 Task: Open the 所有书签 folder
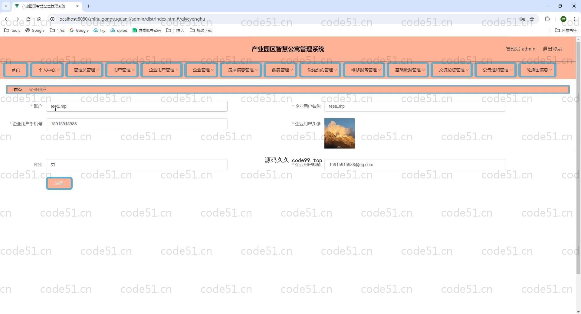coord(566,30)
